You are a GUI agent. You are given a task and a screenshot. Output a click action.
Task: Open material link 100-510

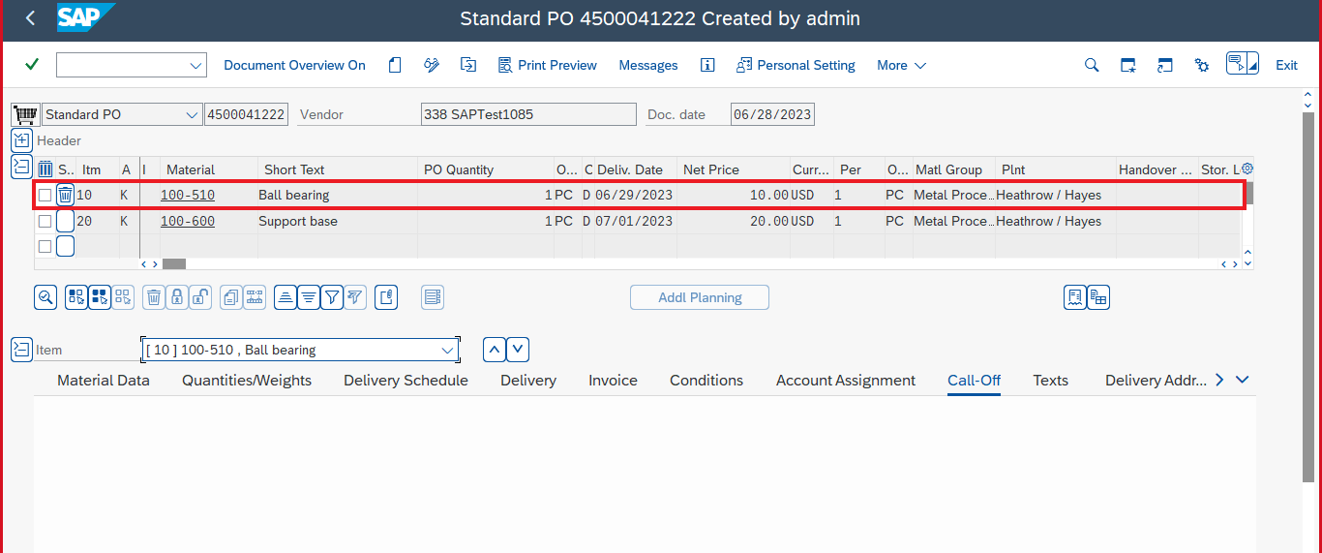click(x=188, y=195)
